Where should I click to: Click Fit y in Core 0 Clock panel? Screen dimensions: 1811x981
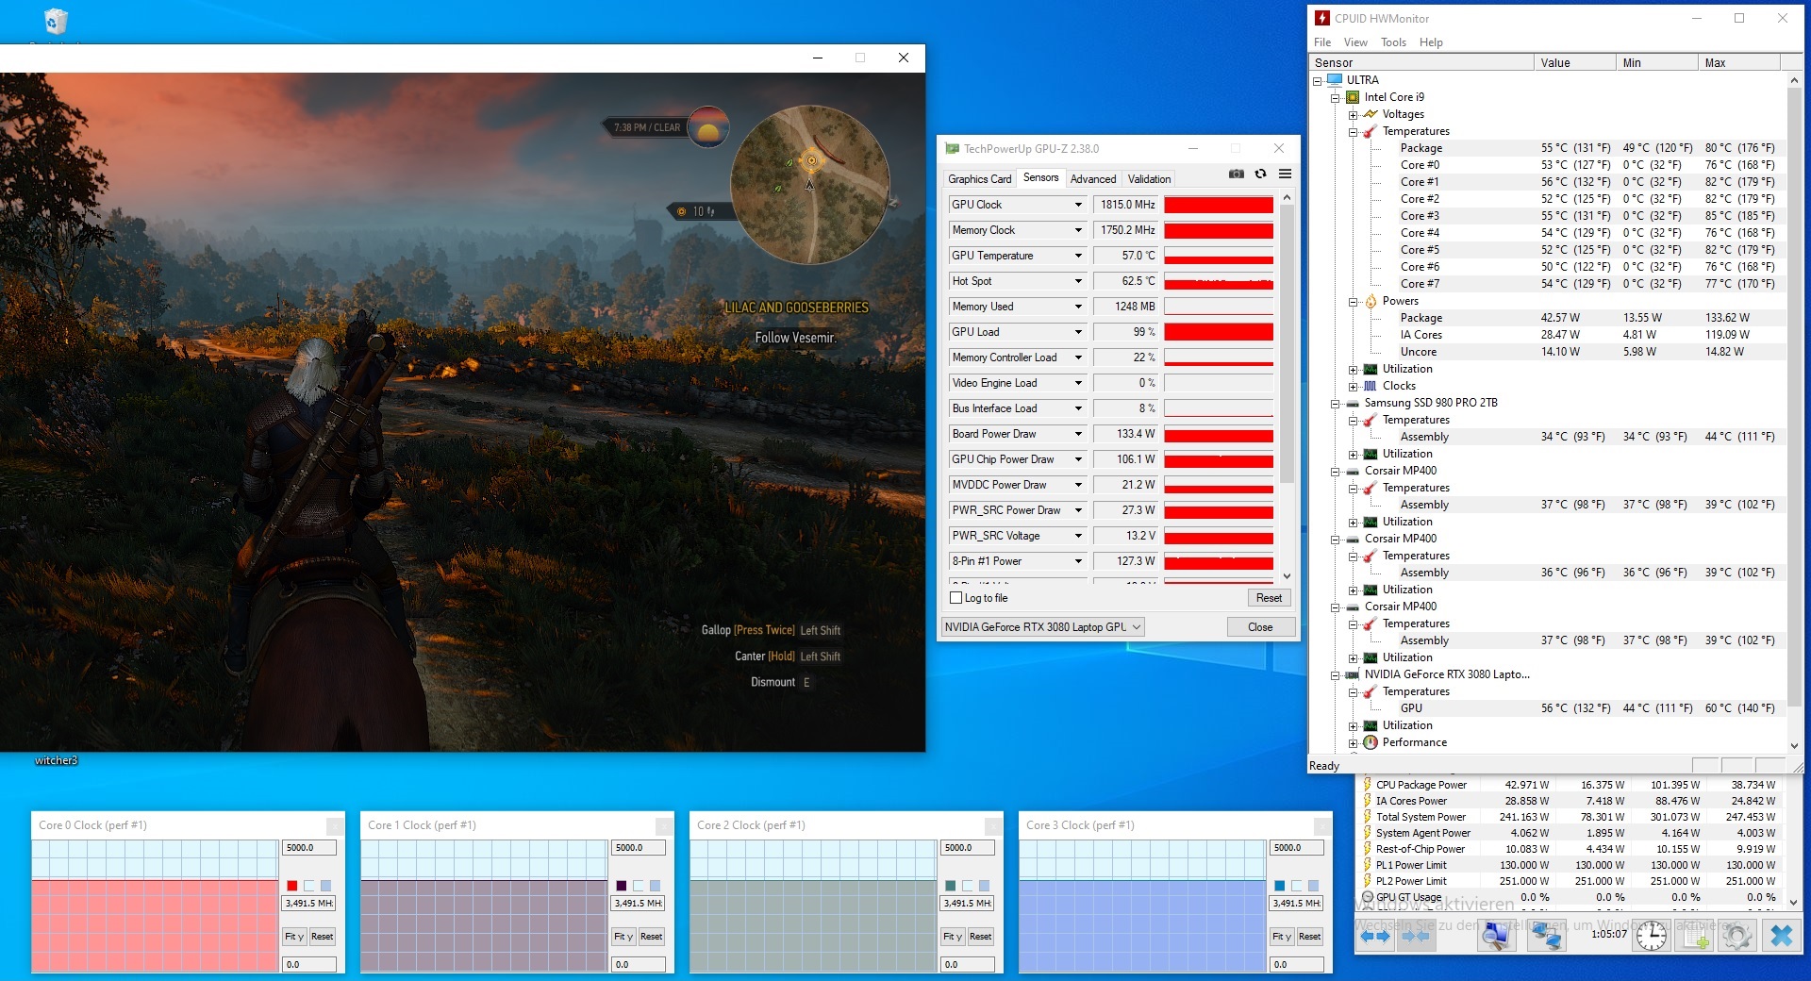(x=293, y=937)
